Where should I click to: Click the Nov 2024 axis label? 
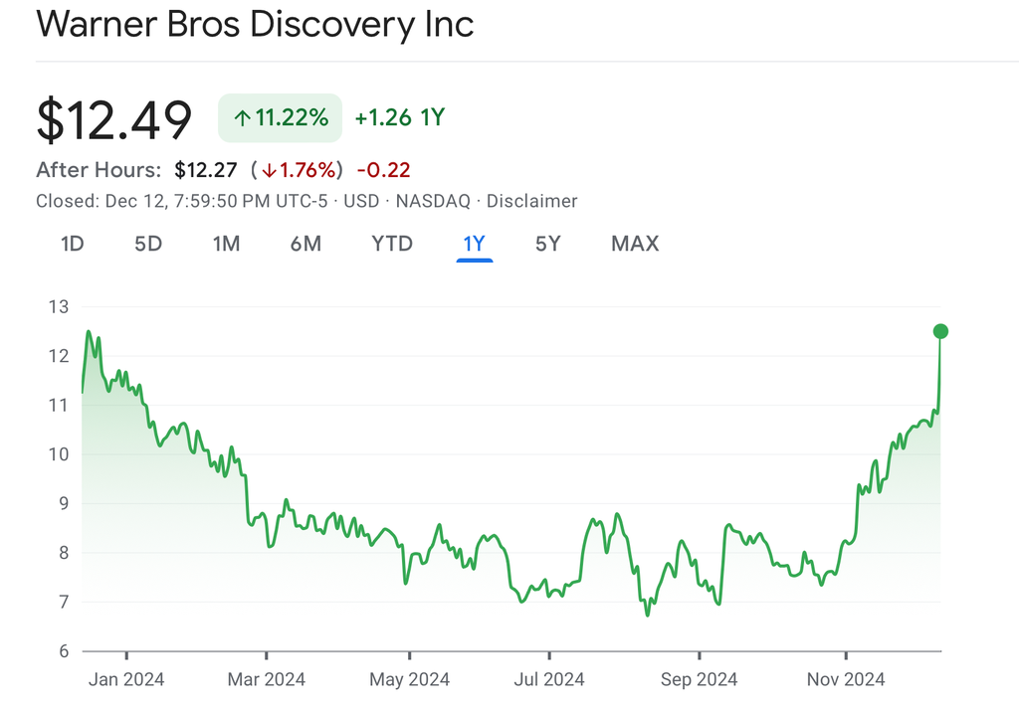click(x=846, y=680)
